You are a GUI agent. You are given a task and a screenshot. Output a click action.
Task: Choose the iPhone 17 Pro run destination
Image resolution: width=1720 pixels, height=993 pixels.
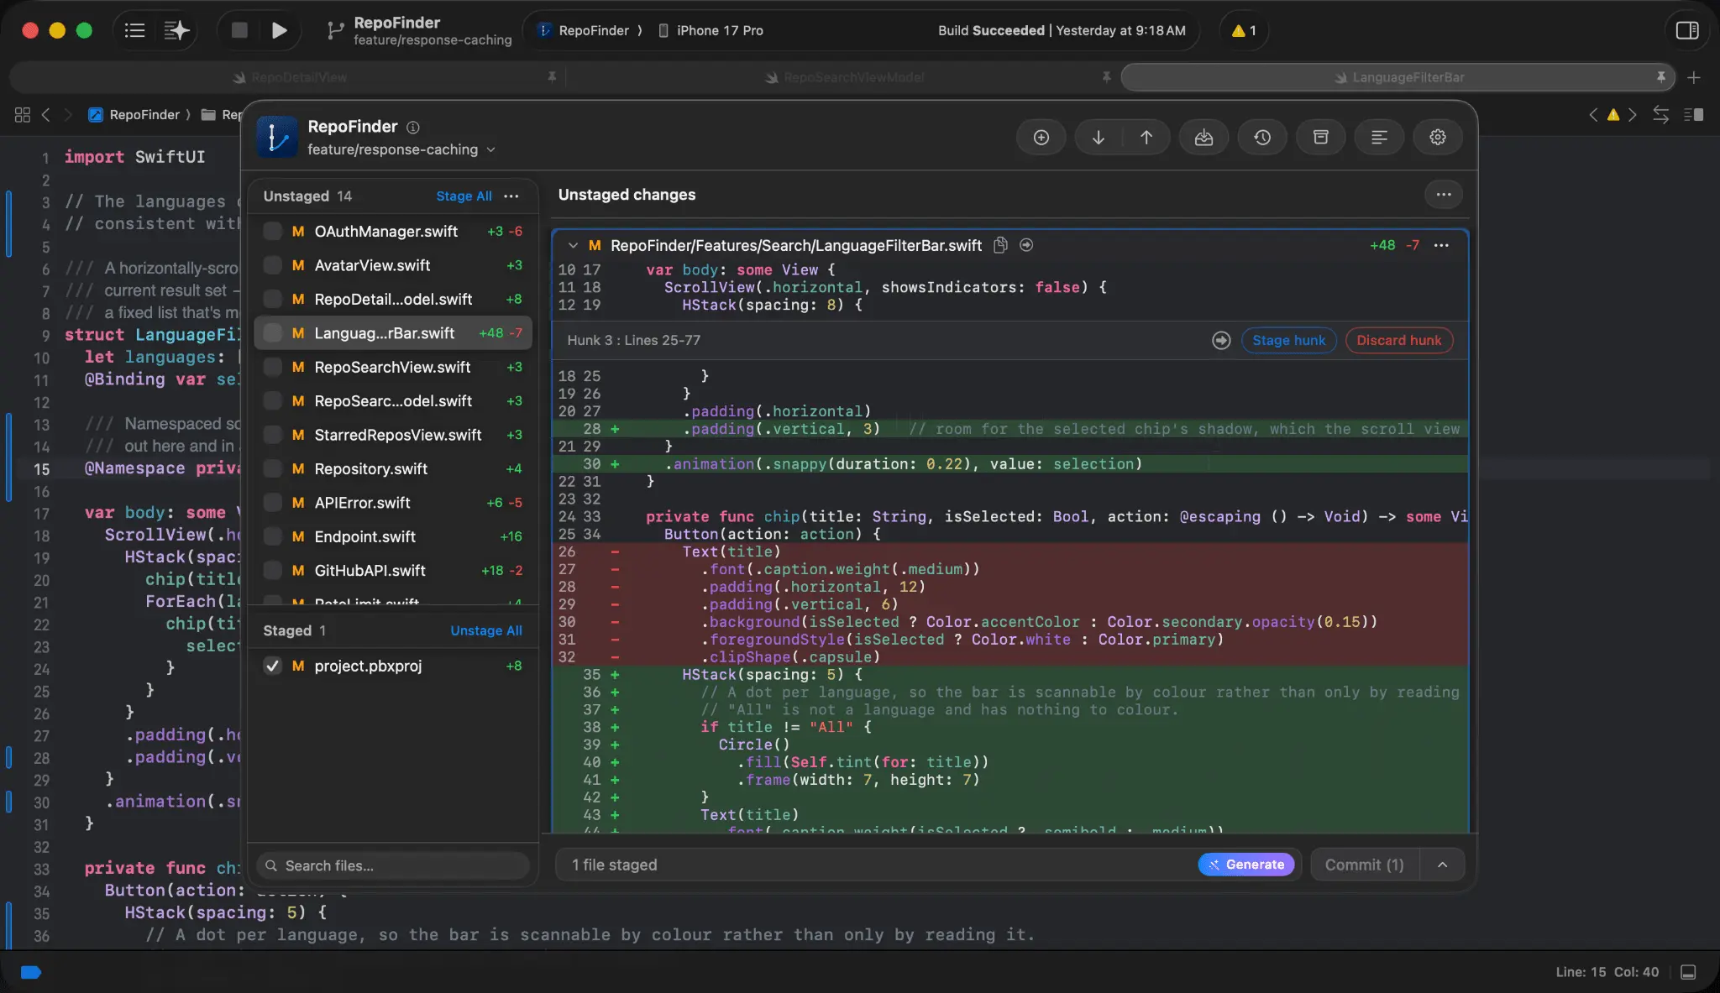click(711, 31)
